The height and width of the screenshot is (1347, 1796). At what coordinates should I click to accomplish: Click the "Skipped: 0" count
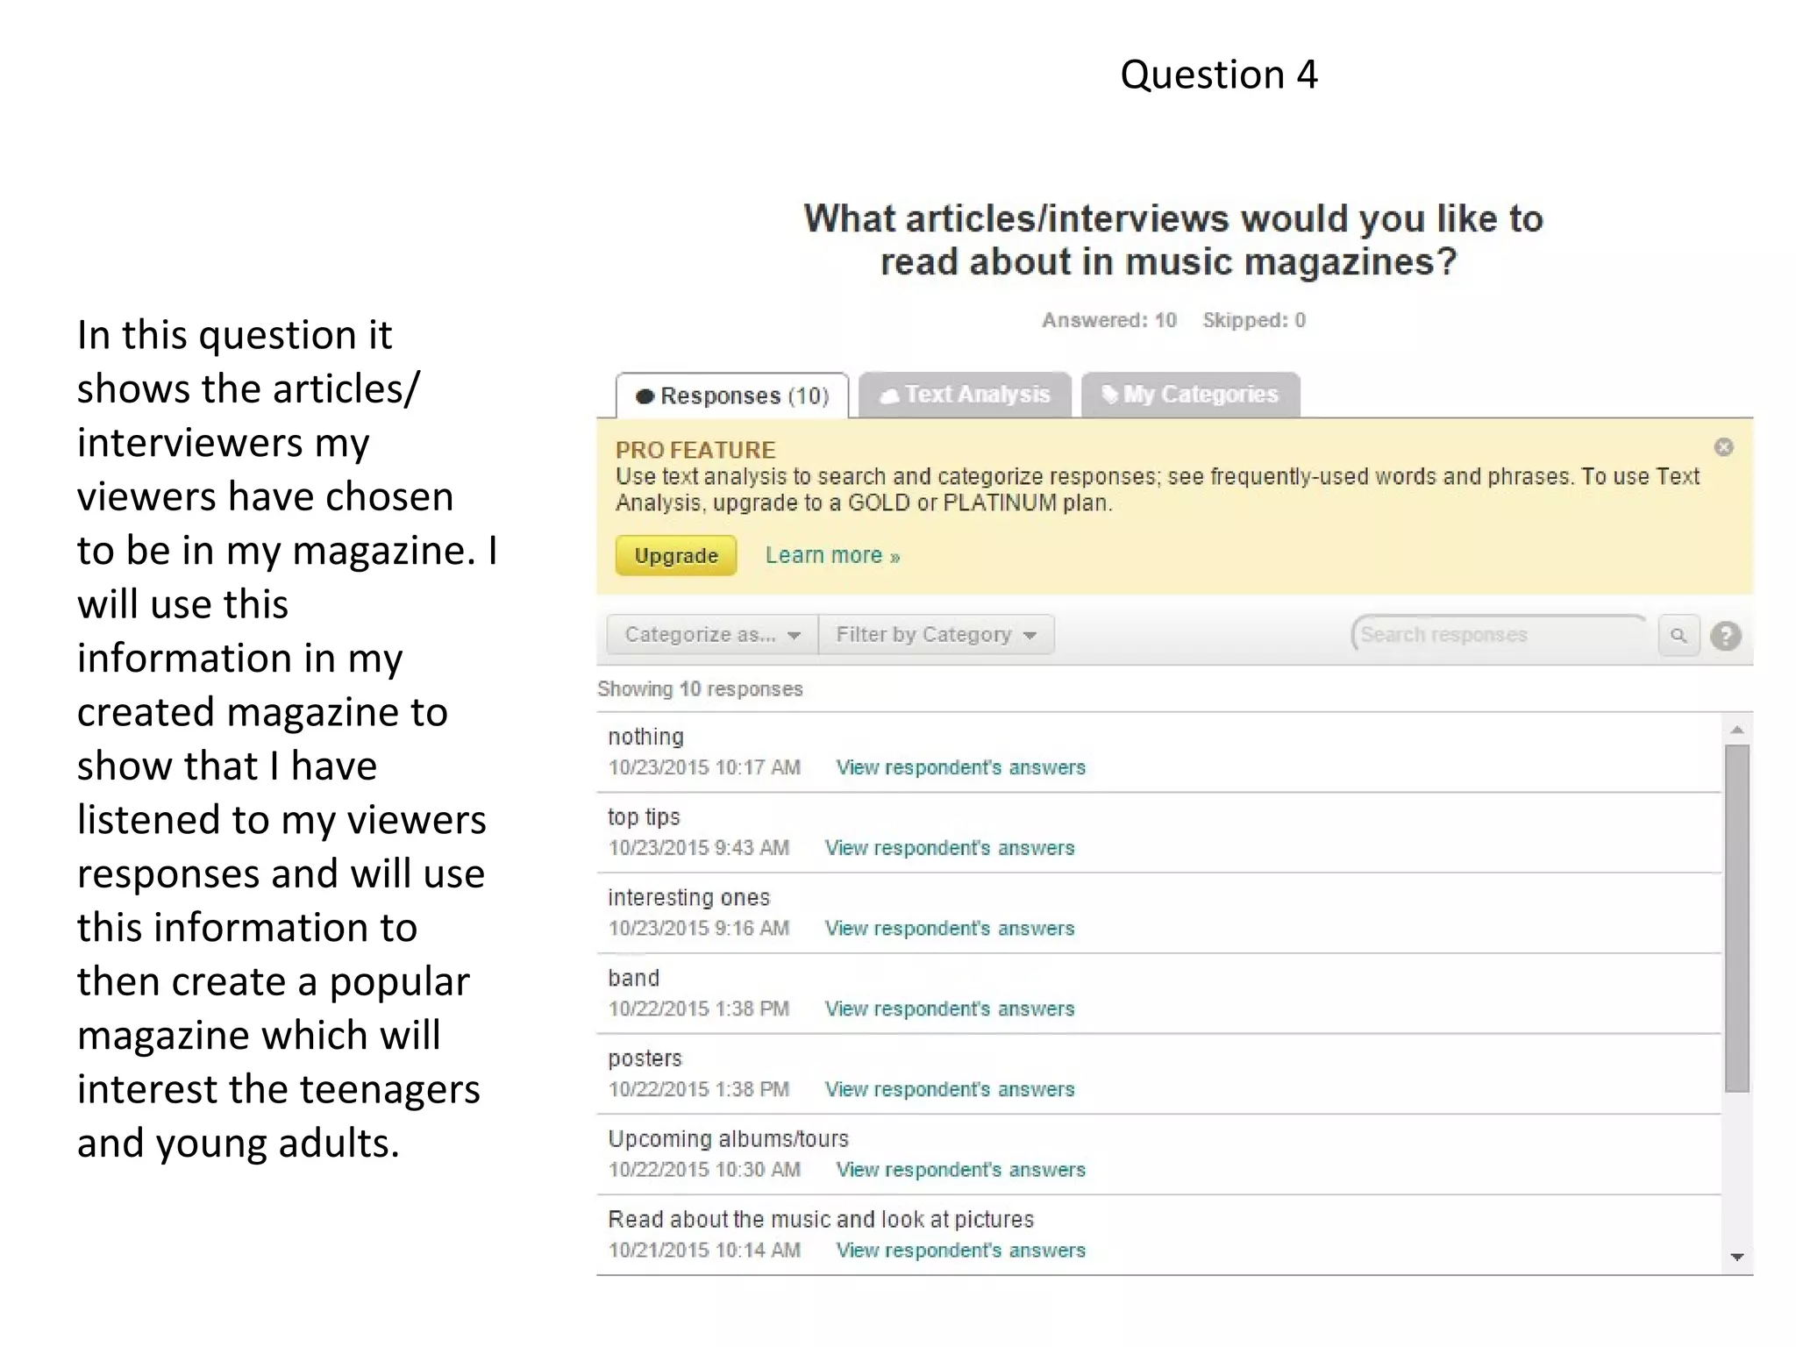(1254, 320)
